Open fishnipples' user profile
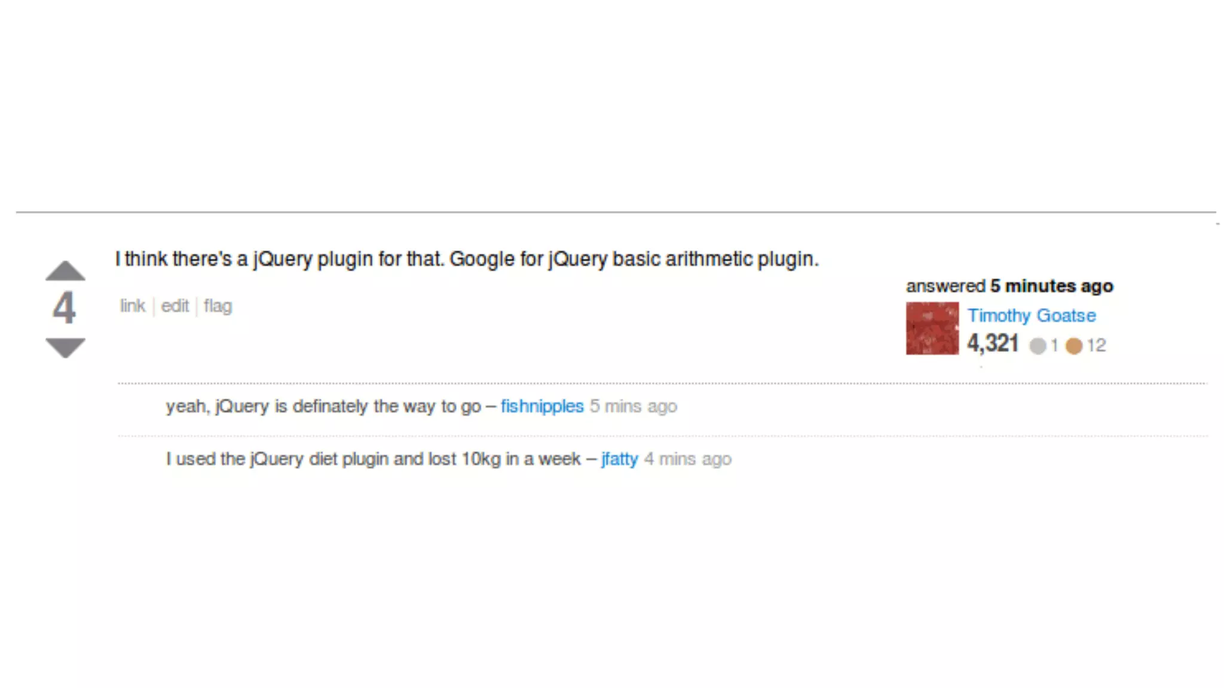 coord(542,407)
